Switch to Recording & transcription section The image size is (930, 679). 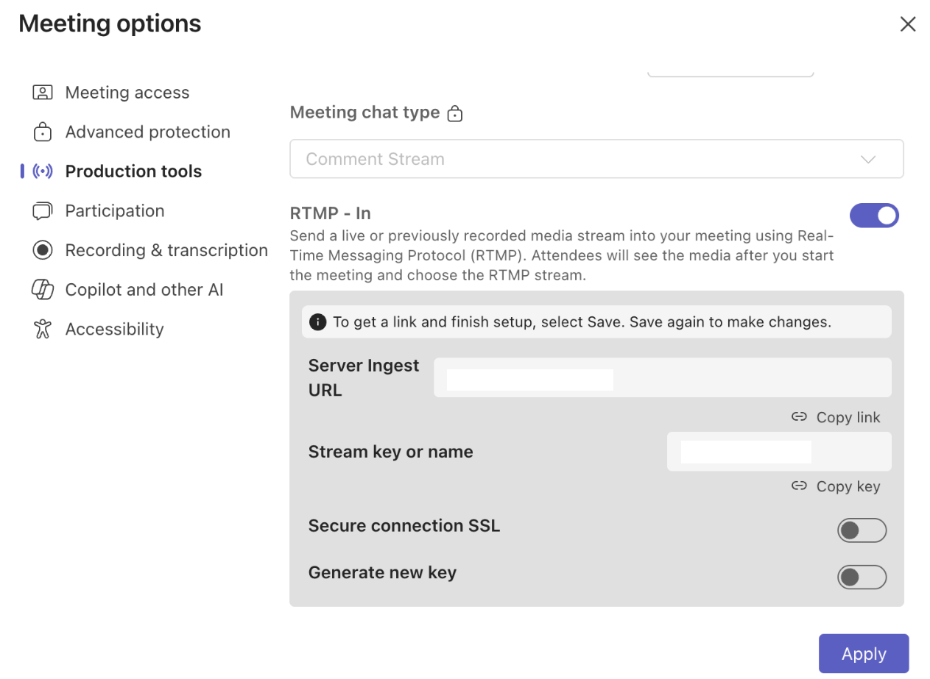166,250
